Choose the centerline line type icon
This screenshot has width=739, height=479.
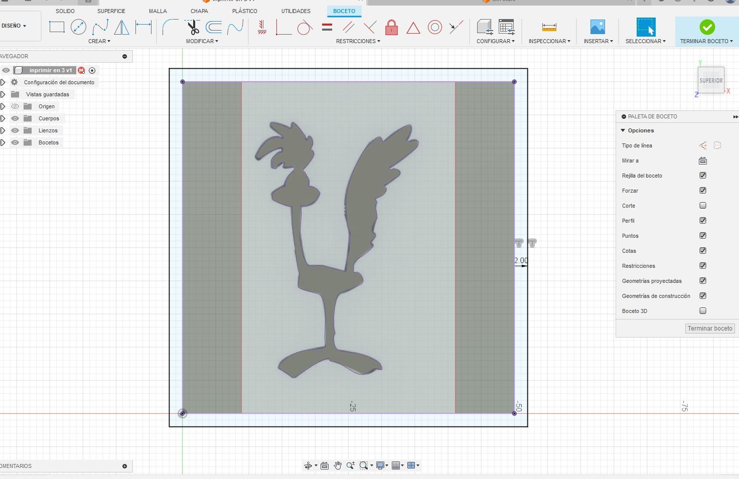(717, 145)
